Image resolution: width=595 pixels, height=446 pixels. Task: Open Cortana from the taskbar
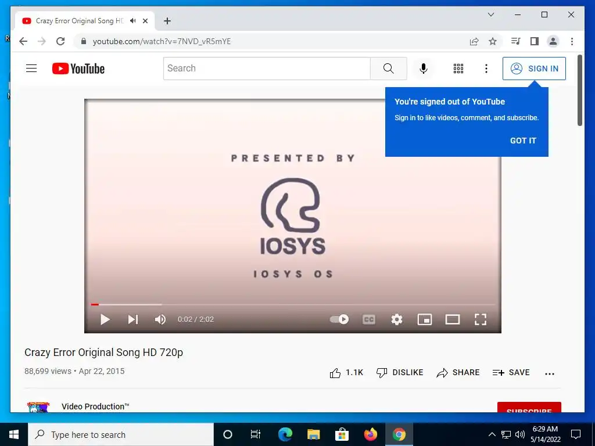click(228, 434)
